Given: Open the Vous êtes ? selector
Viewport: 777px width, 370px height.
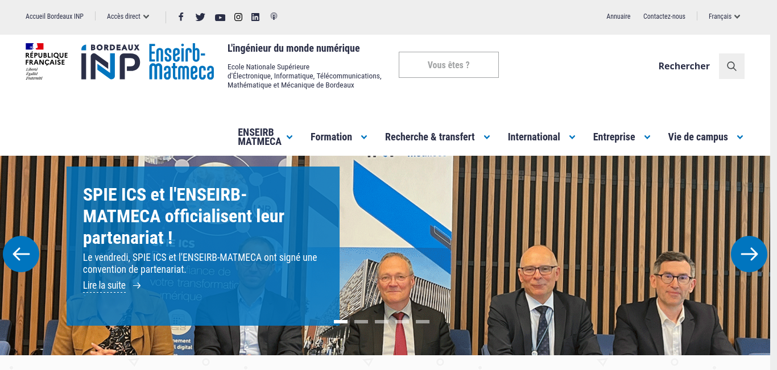Looking at the screenshot, I should [449, 65].
